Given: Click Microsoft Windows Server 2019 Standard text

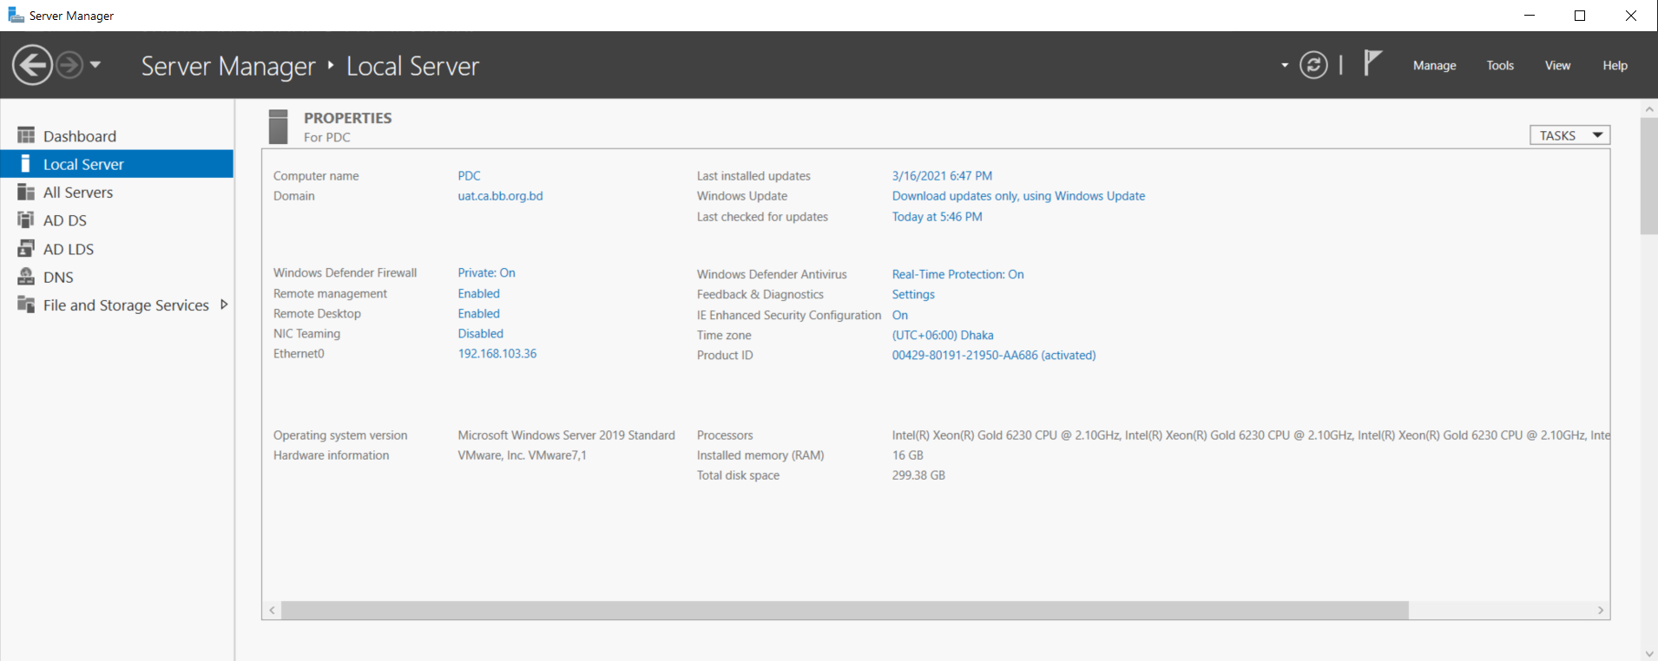Looking at the screenshot, I should coord(566,435).
